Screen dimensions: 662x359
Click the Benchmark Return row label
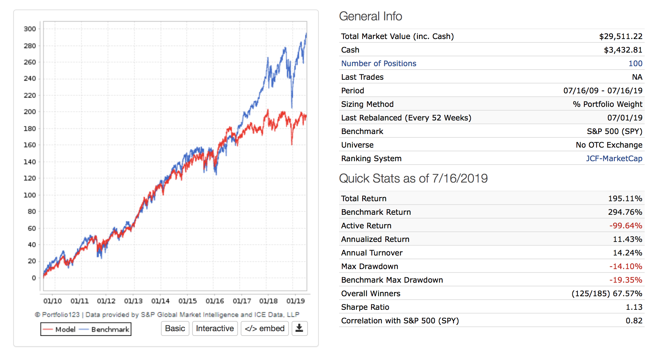[x=376, y=212]
